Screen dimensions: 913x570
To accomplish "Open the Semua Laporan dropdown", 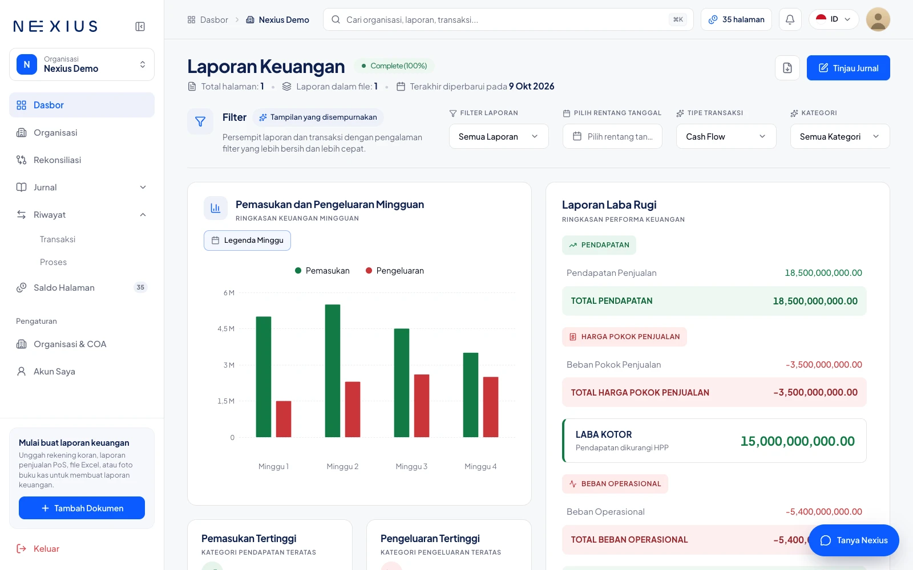I will 499,136.
